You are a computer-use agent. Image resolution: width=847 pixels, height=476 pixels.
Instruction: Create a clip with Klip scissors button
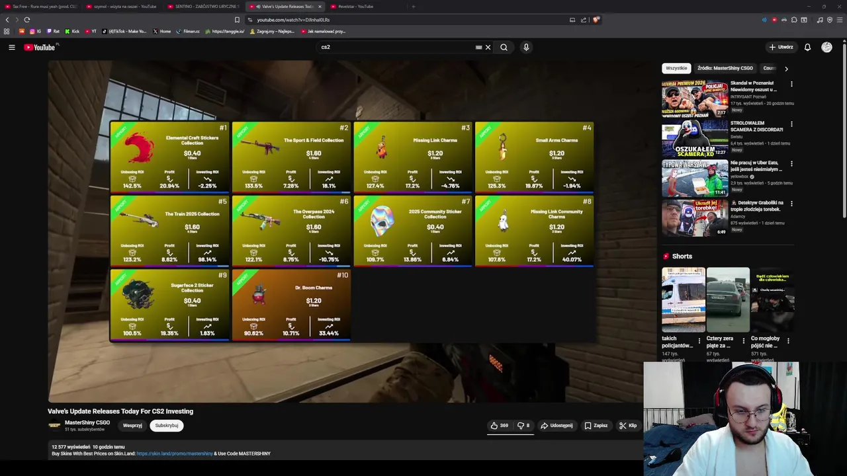pyautogui.click(x=627, y=426)
